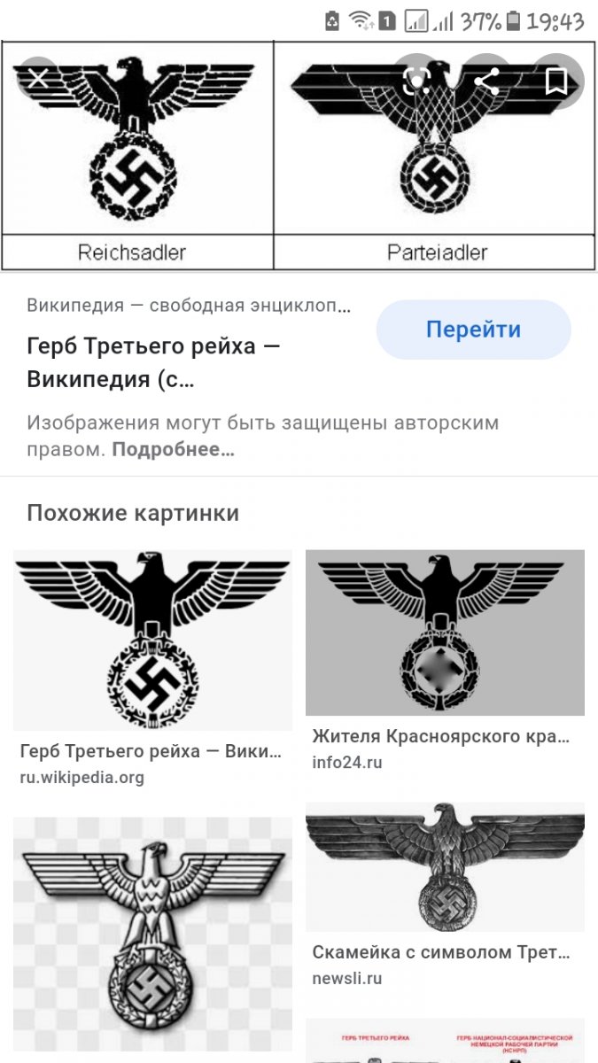Image resolution: width=598 pixels, height=1063 pixels.
Task: Open the Подробнее… copyright link
Action: [x=173, y=449]
